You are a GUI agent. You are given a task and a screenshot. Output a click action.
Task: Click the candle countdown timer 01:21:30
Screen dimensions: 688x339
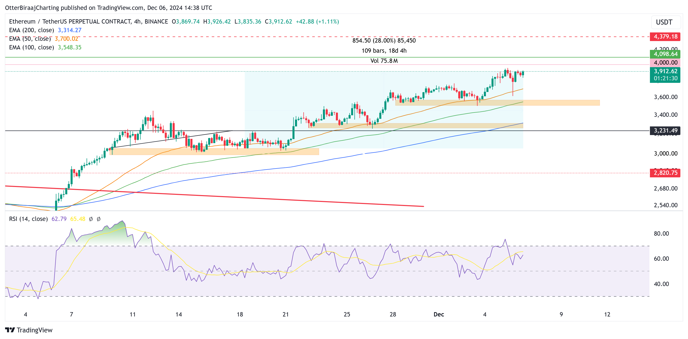tap(665, 78)
